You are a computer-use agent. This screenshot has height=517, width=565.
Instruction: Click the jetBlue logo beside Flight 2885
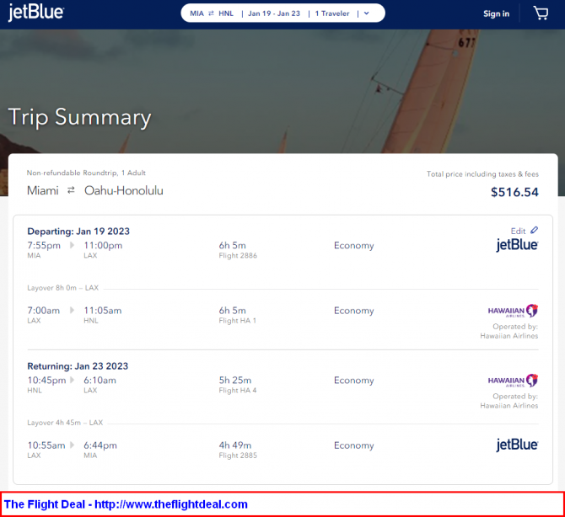[517, 445]
